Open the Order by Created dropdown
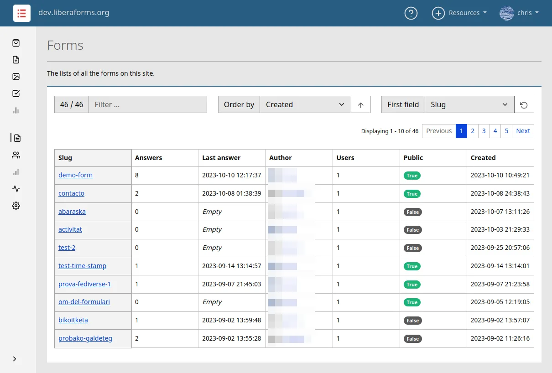 (305, 104)
